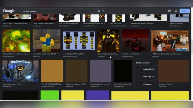Open 'Lord Sinister by DeathR...' title
Image resolution: width=193 pixels, height=108 pixels.
point(123,84)
